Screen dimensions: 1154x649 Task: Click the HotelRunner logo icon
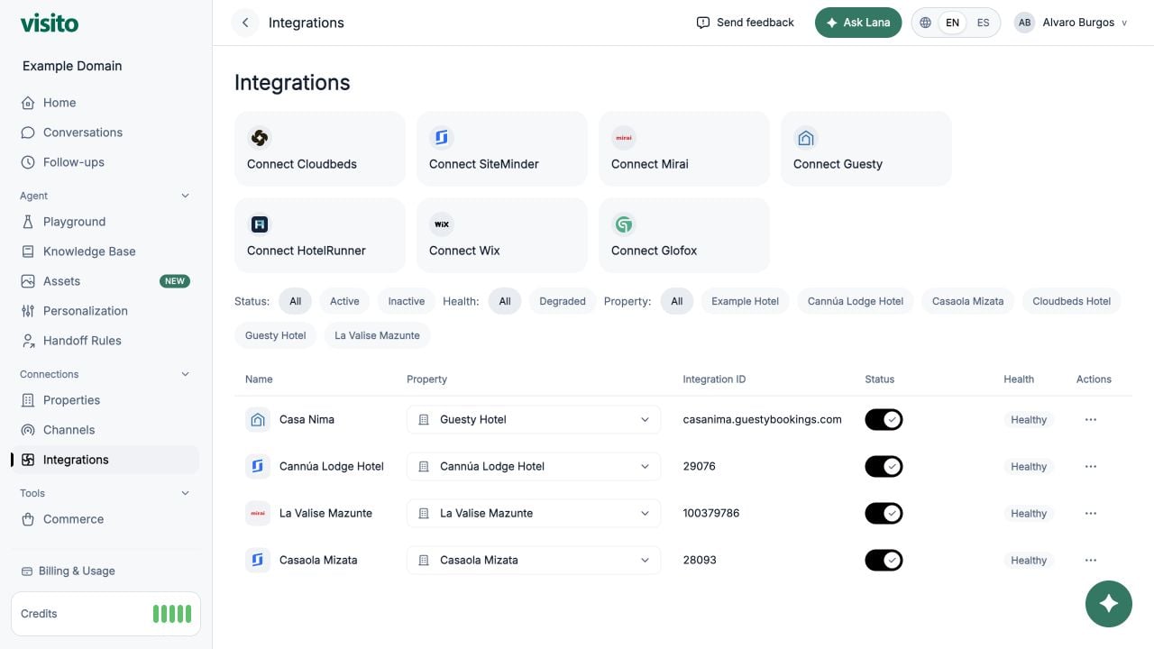coord(260,224)
